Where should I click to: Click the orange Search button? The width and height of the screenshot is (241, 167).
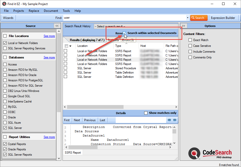[x=199, y=18]
